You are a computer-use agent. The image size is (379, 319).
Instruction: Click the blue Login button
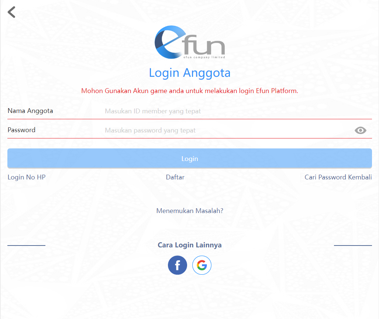[190, 158]
